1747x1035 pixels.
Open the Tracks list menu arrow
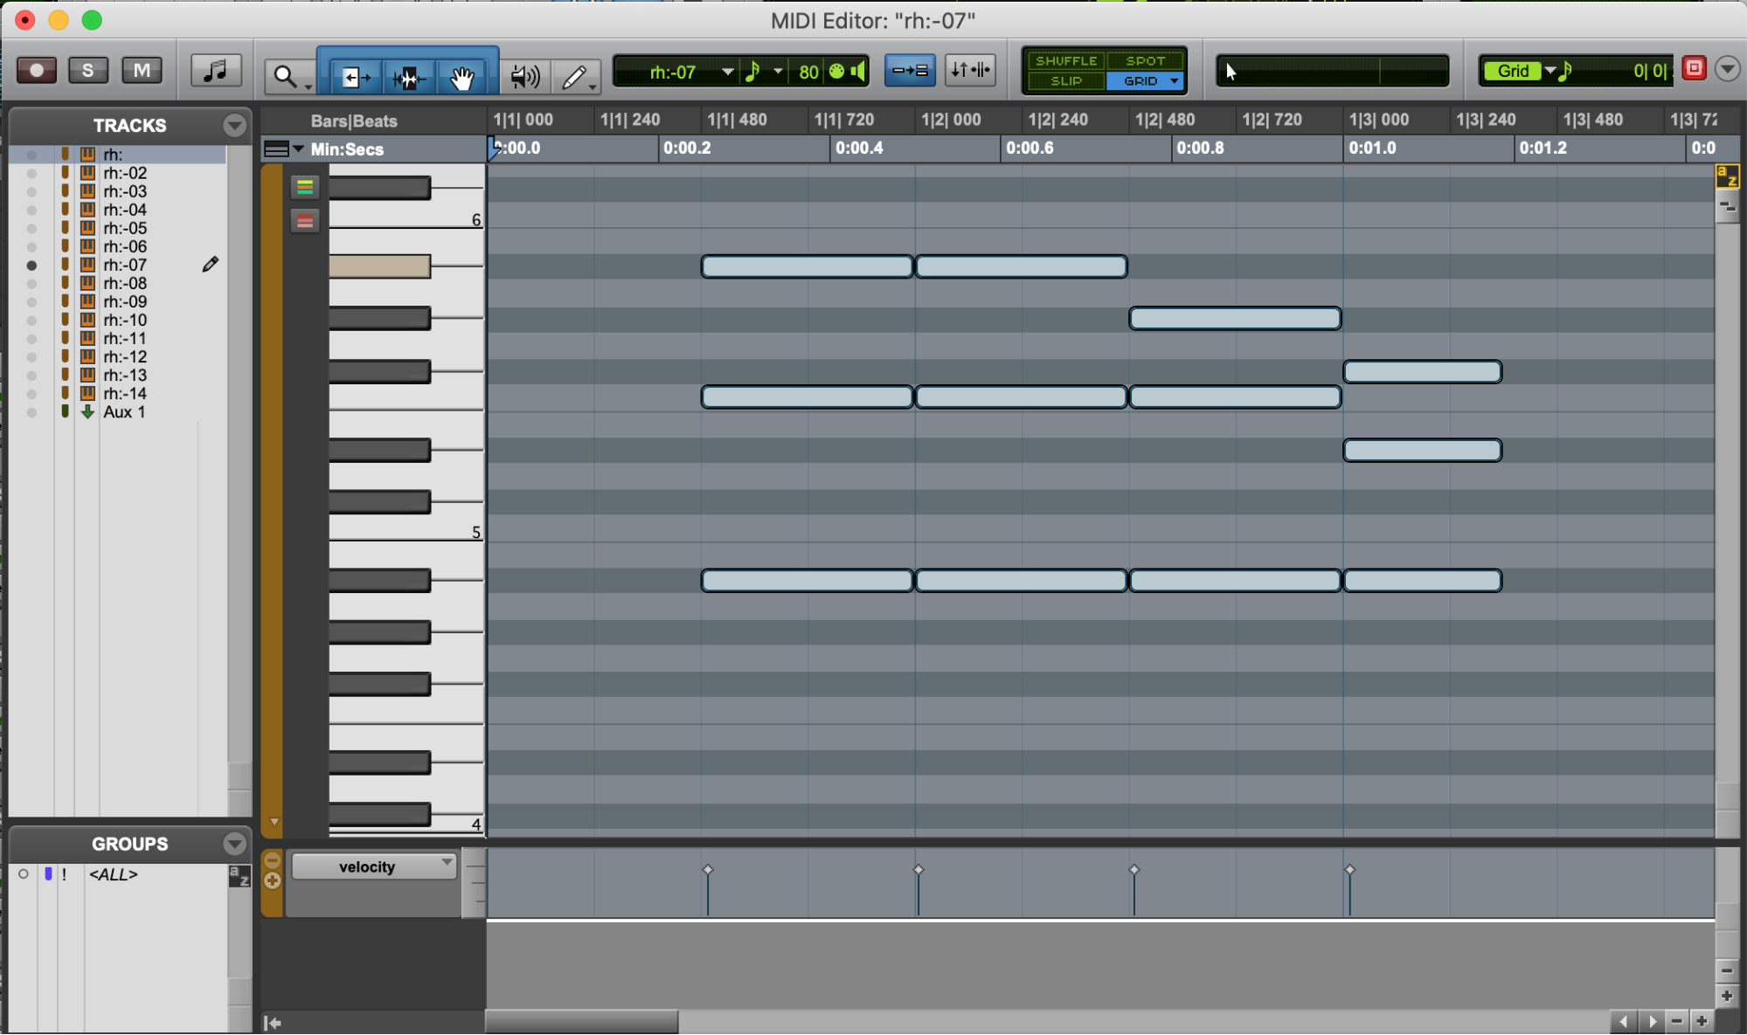coord(234,125)
